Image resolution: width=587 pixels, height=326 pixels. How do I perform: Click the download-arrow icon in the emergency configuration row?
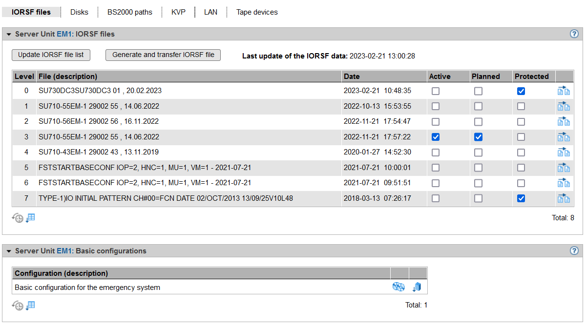coord(417,288)
